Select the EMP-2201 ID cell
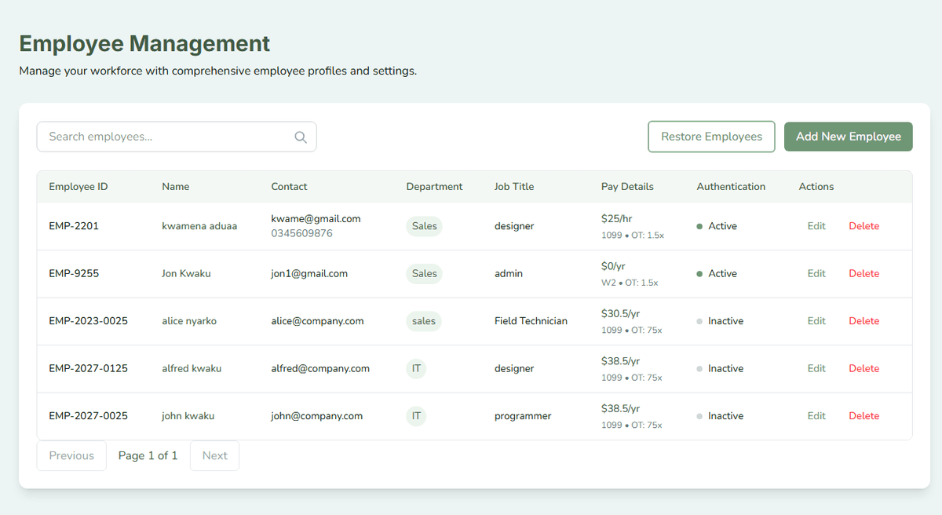This screenshot has height=515, width=942. coord(74,226)
